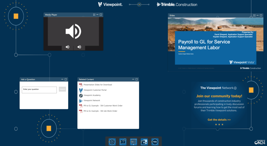This screenshot has height=146, width=267.
Task: Click Get the details >> link
Action: coord(219,120)
